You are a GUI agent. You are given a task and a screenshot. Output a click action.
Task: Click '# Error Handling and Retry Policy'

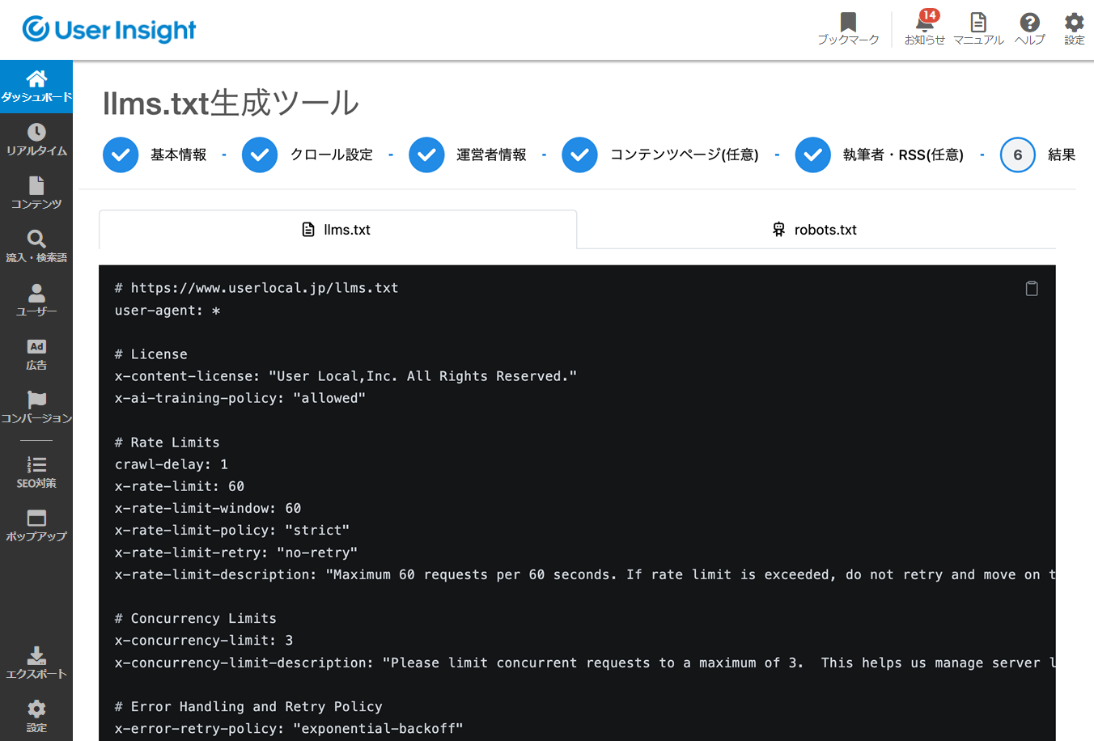248,707
